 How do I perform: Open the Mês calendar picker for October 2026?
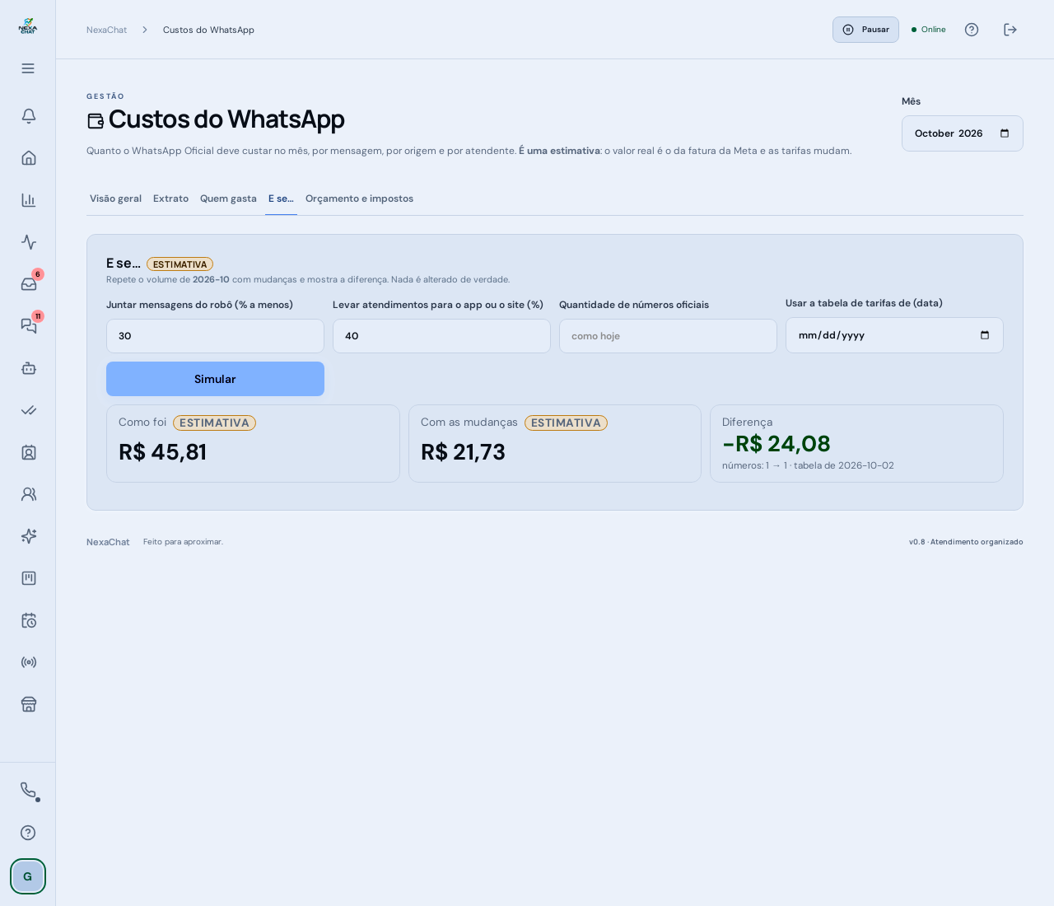tap(1005, 133)
